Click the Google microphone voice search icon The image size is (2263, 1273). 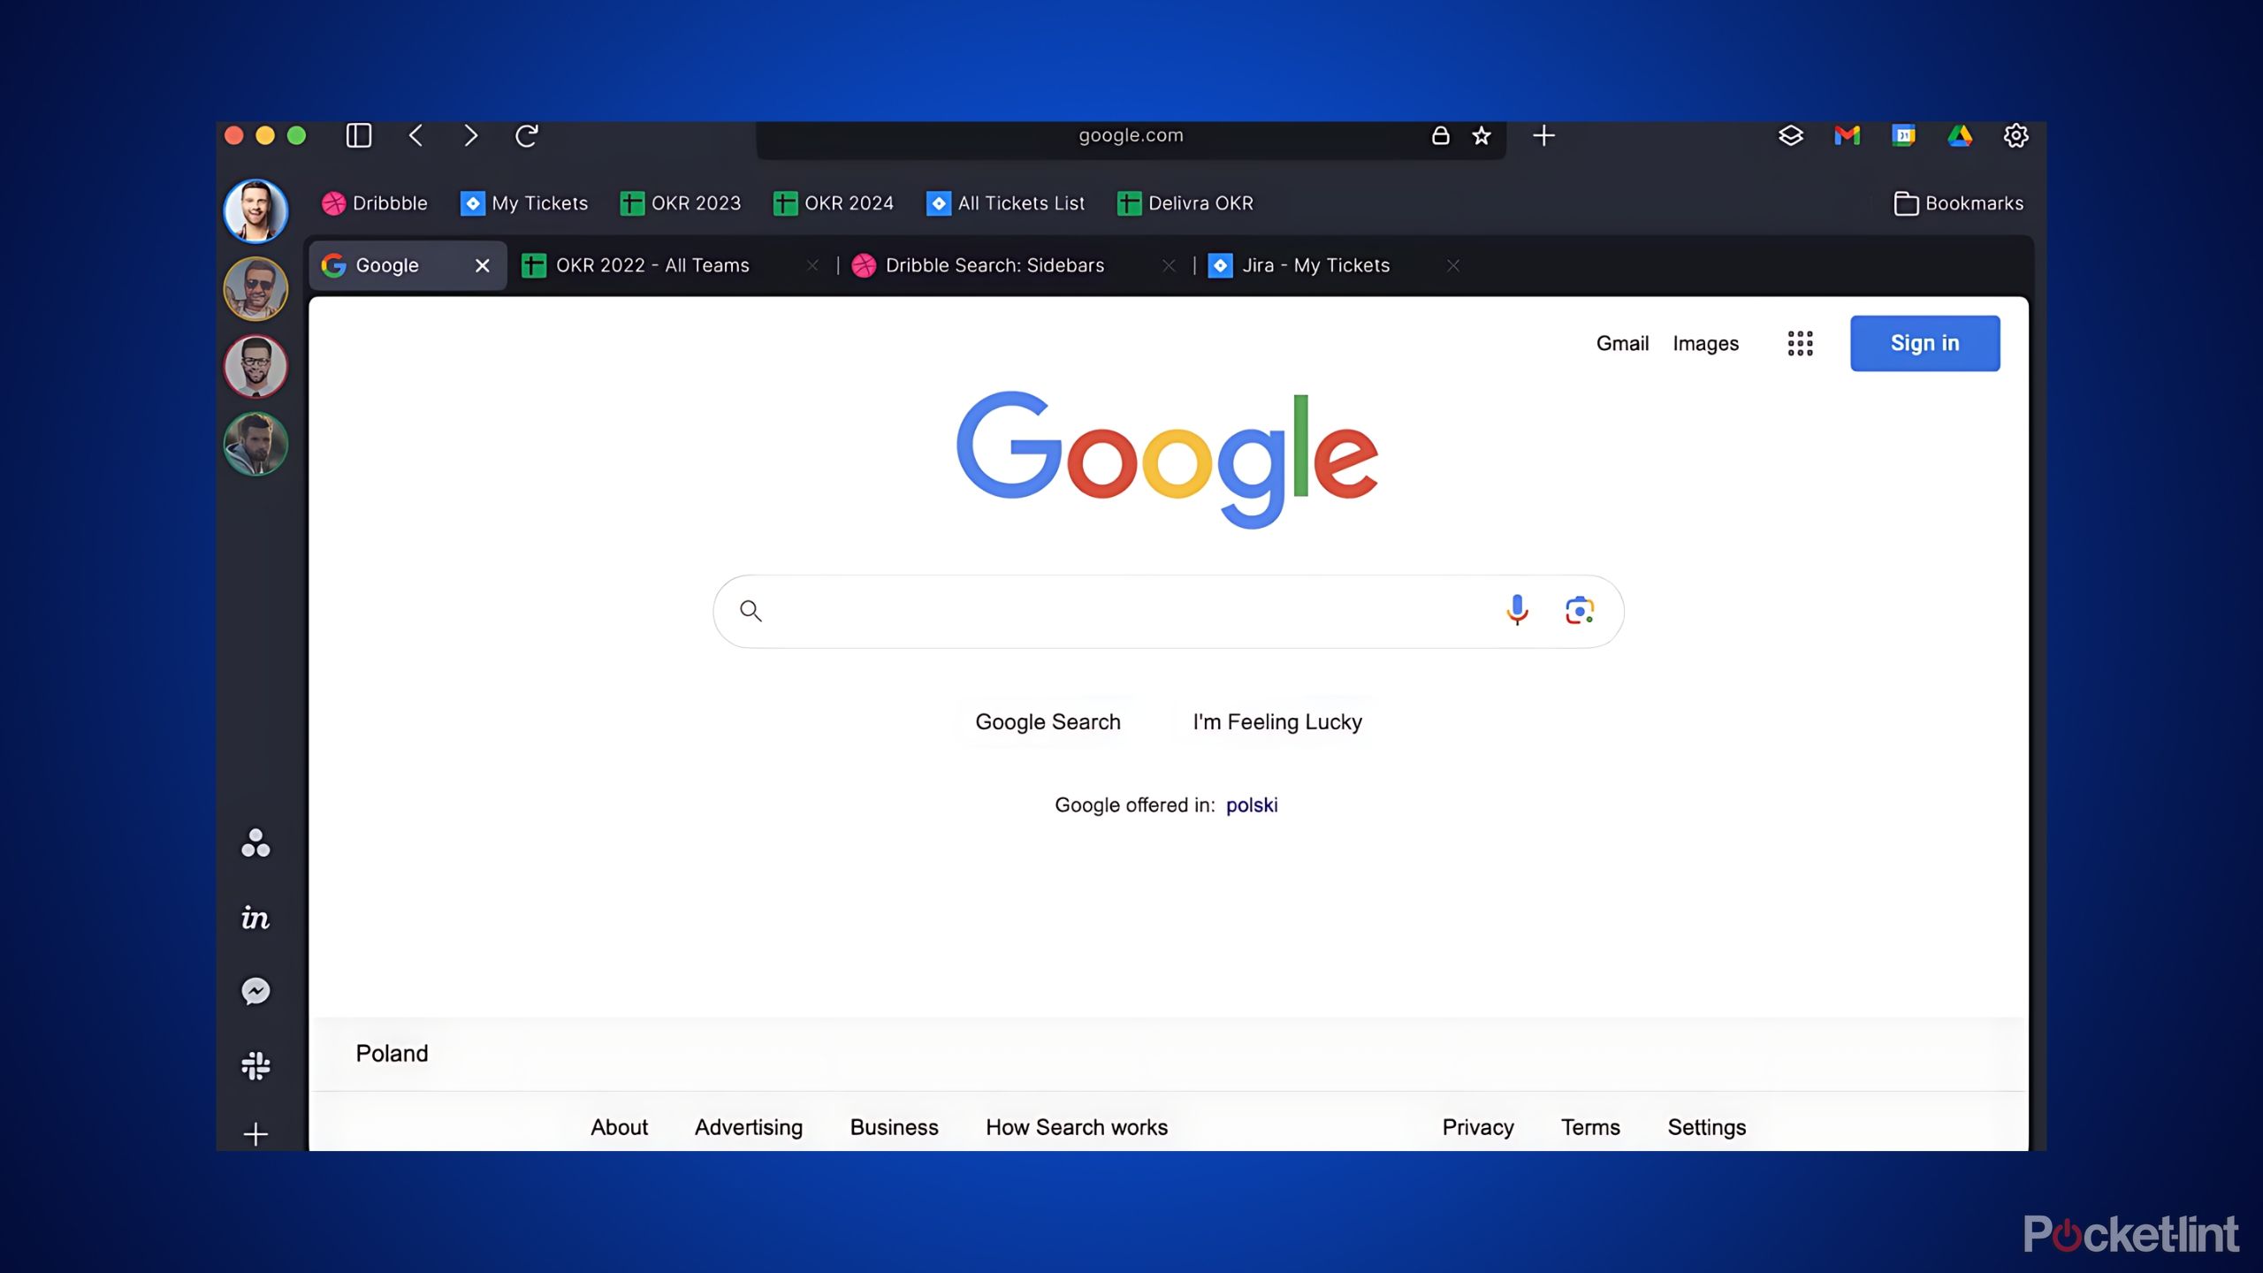click(1517, 609)
